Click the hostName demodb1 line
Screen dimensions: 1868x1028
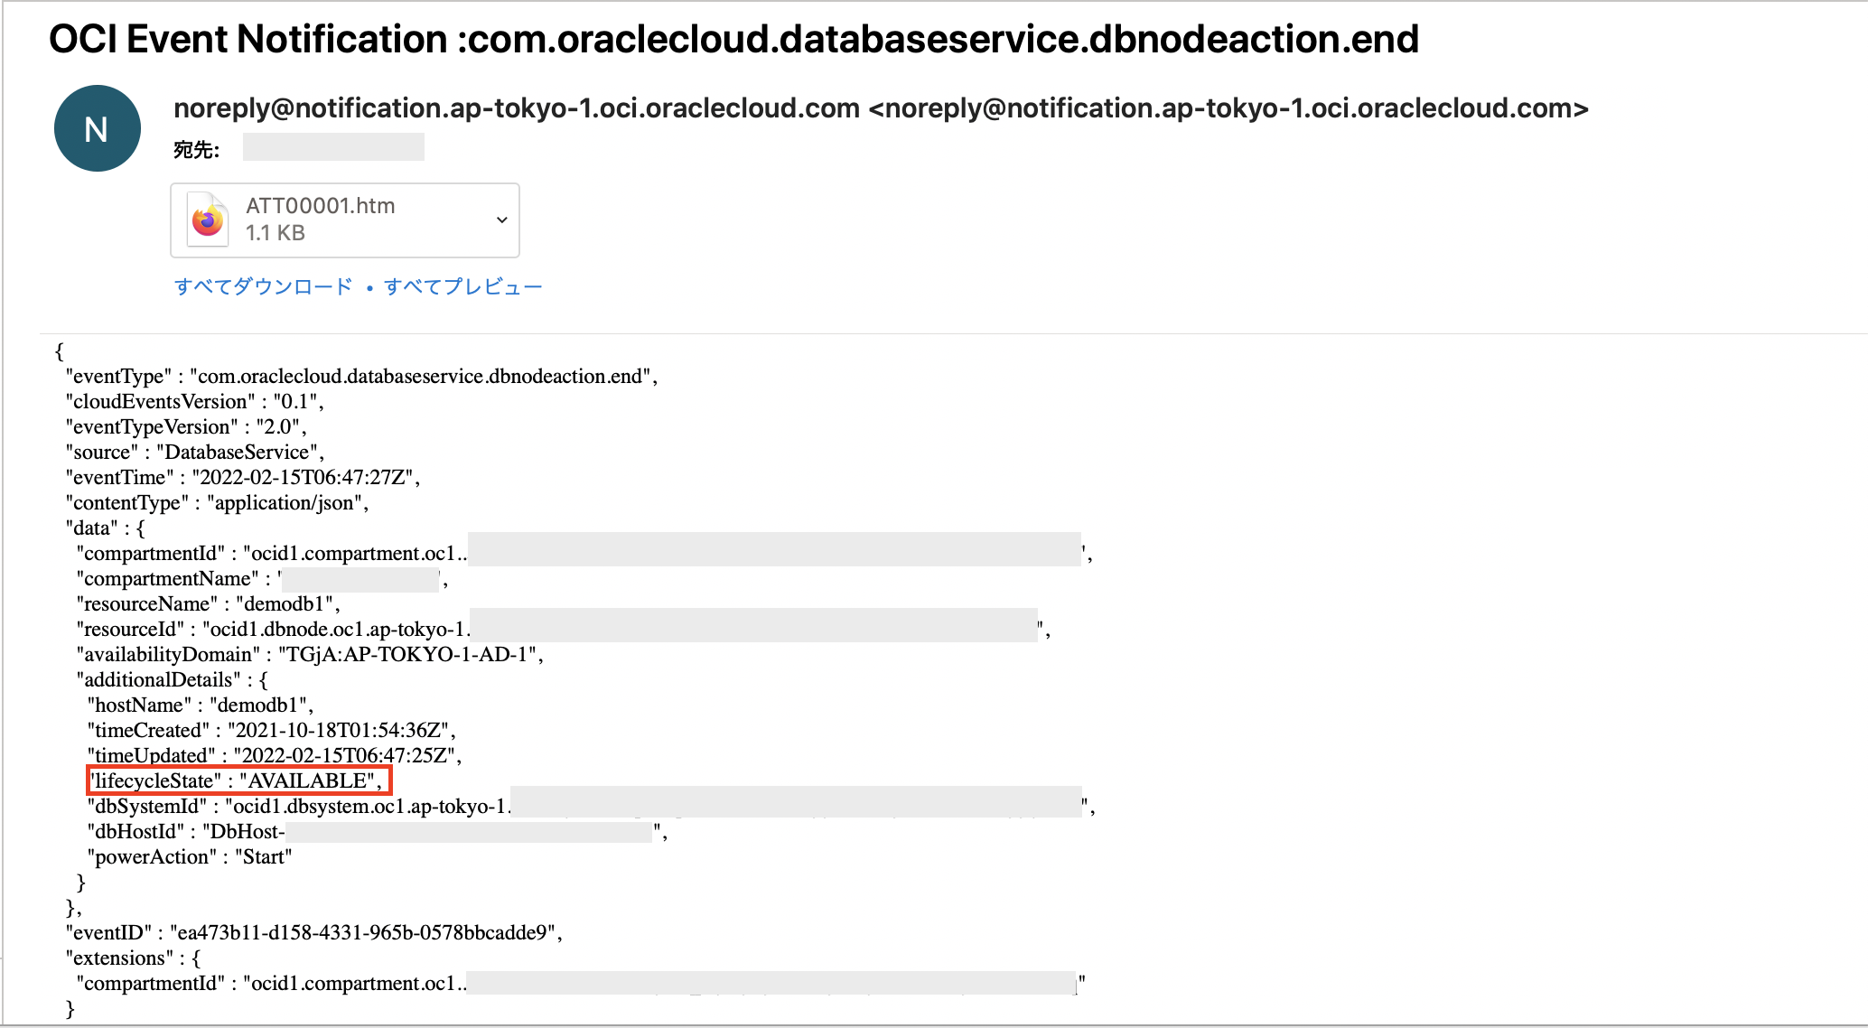coord(200,705)
